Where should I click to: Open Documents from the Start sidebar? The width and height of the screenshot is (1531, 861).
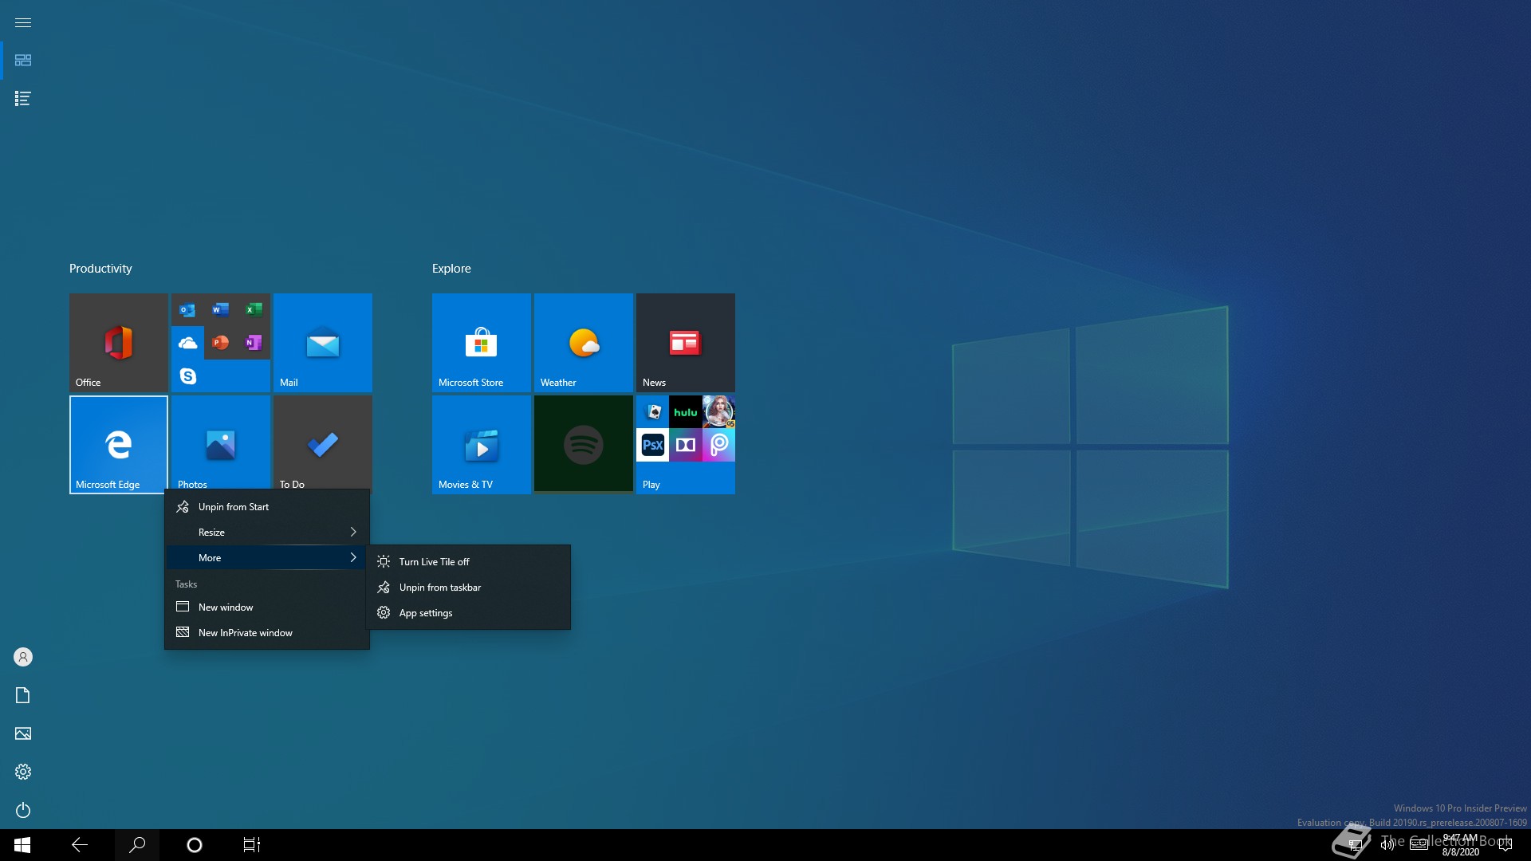(23, 695)
